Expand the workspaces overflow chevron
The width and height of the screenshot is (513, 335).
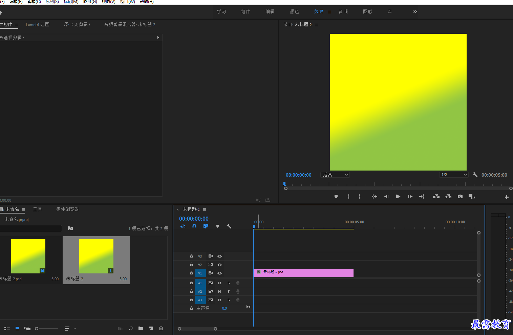(415, 12)
